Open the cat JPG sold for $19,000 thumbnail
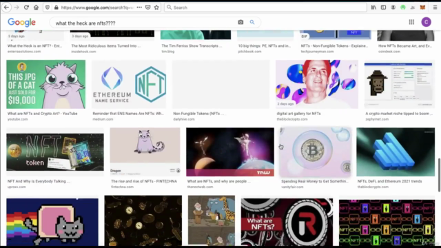 [46, 84]
